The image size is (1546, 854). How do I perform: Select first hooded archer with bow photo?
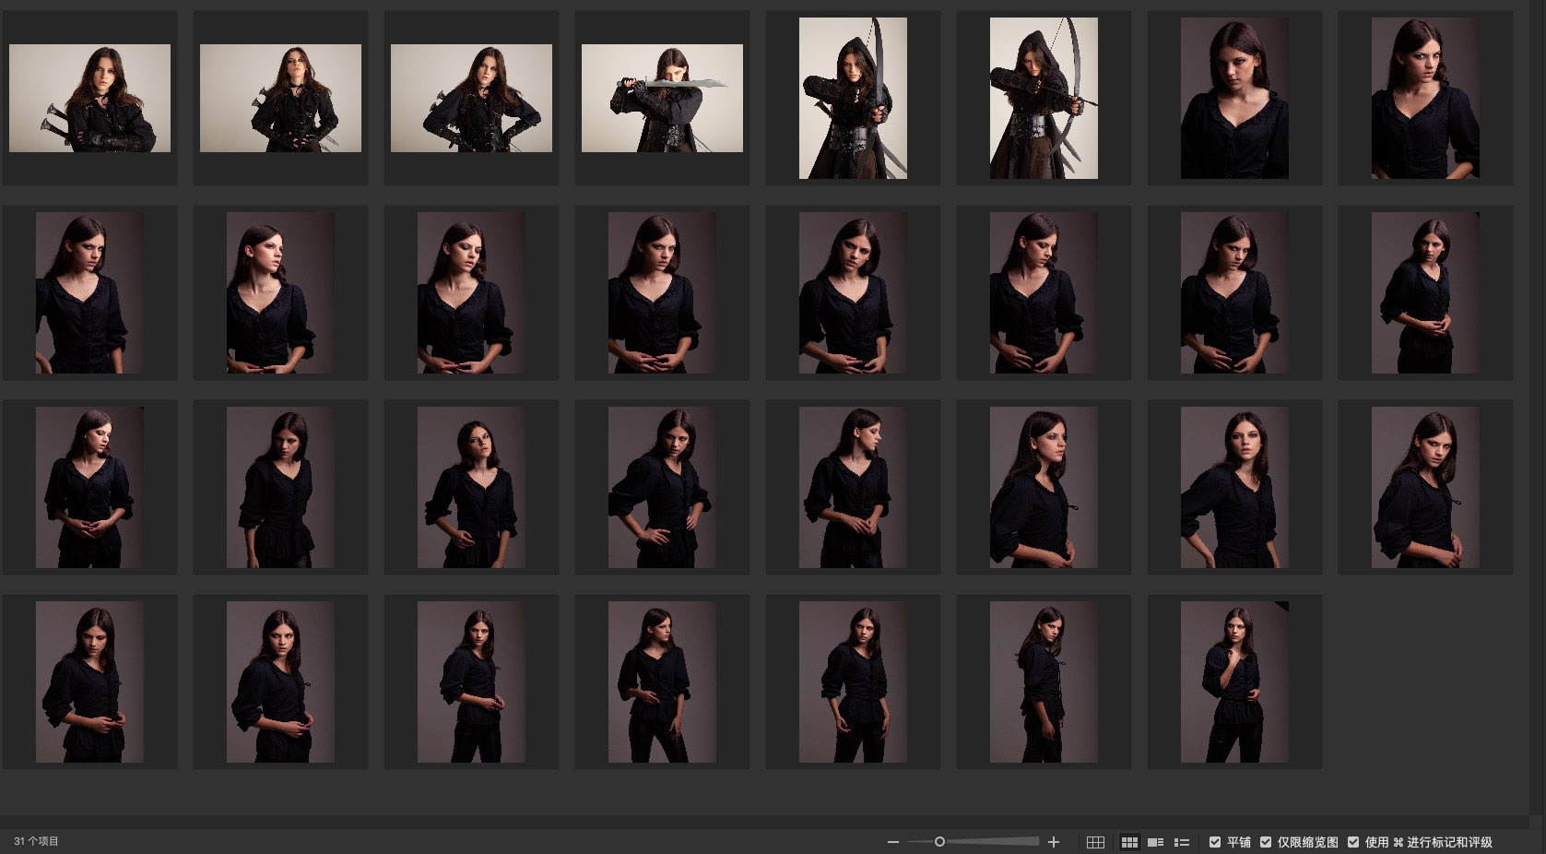[x=853, y=98]
